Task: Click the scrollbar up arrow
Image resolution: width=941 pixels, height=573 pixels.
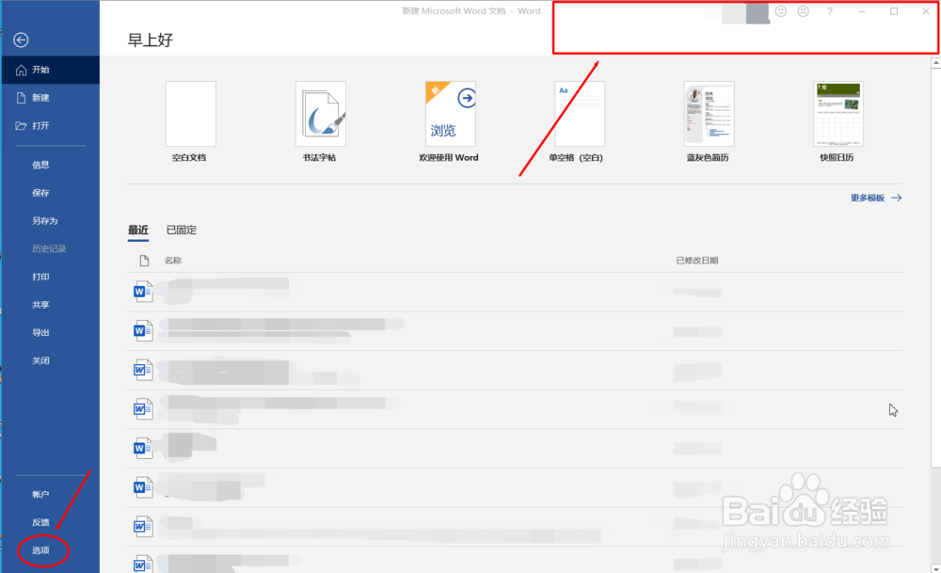Action: coord(935,62)
